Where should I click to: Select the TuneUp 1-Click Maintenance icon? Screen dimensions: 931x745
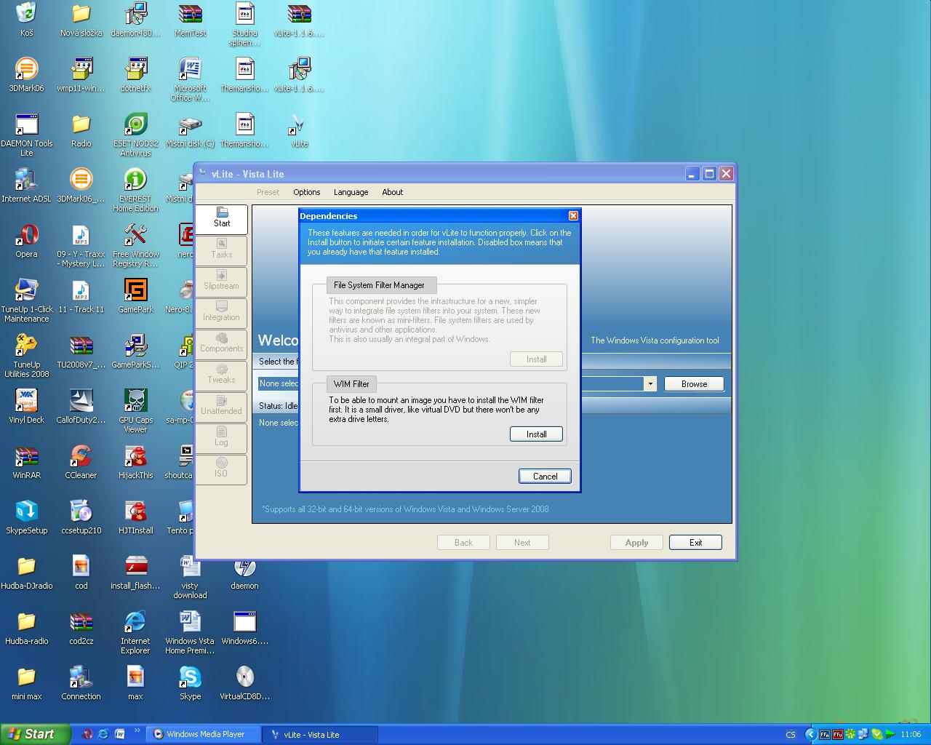(x=27, y=300)
